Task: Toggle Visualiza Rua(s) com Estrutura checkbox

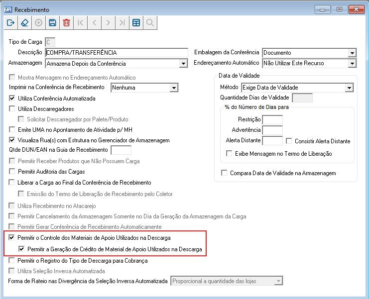Action: (12, 140)
